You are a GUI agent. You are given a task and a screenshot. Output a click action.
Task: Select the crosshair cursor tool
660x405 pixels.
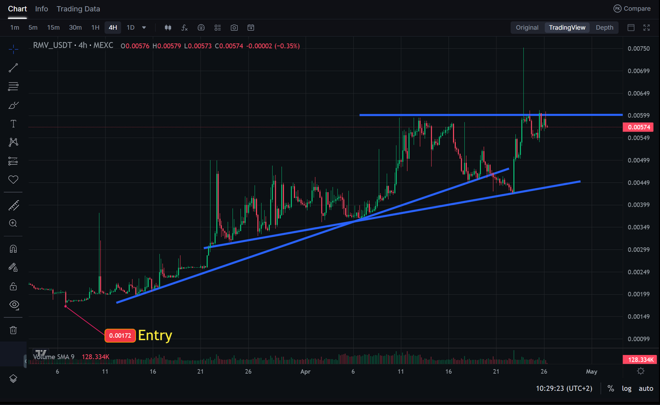coord(13,49)
